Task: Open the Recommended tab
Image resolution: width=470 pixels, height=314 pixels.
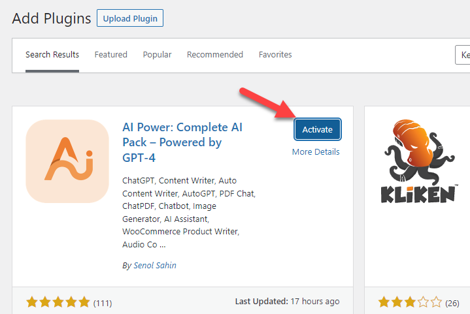Action: [x=215, y=54]
